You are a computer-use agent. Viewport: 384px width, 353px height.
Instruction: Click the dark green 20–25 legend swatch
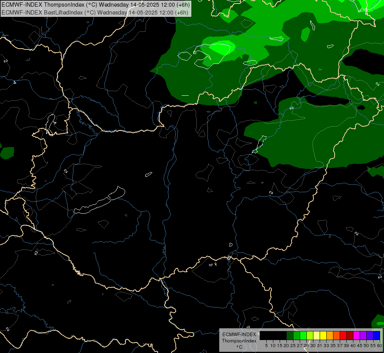(290, 335)
